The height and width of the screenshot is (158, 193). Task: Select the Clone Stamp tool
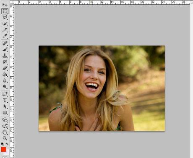[5, 55]
